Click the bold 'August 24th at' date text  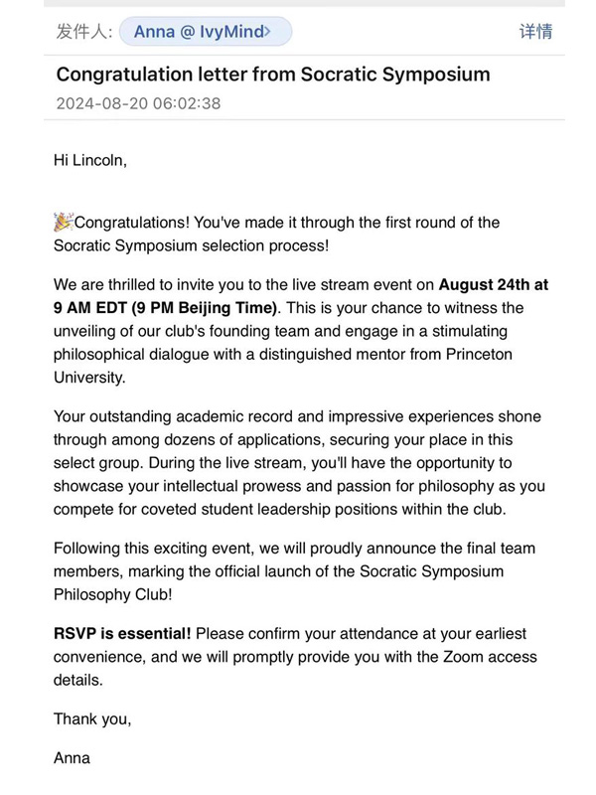493,284
